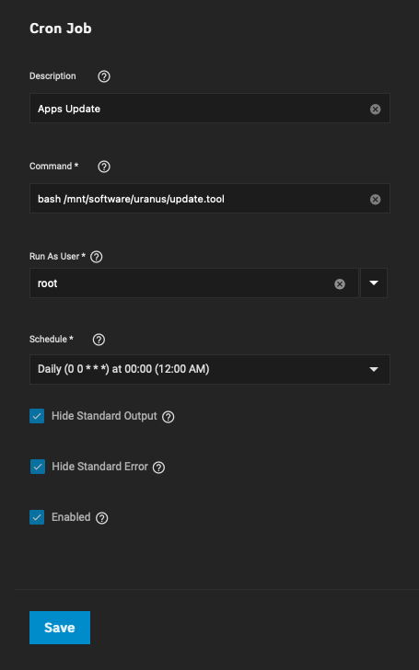This screenshot has height=670, width=419.
Task: Click the help icon beside Enabled
Action: [x=101, y=518]
